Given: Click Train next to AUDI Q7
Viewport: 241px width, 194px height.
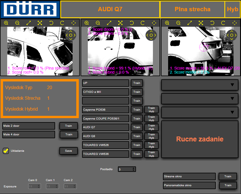Looking at the screenshot, I should tap(137, 127).
